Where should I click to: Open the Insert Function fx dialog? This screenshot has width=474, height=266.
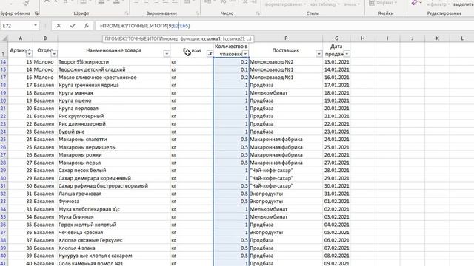click(87, 26)
